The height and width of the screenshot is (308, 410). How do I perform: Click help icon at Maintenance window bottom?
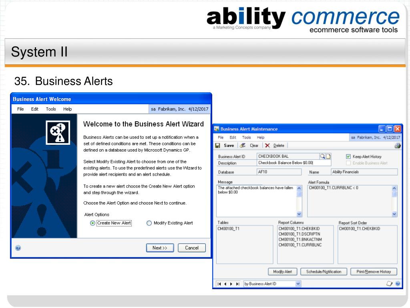tap(398, 284)
